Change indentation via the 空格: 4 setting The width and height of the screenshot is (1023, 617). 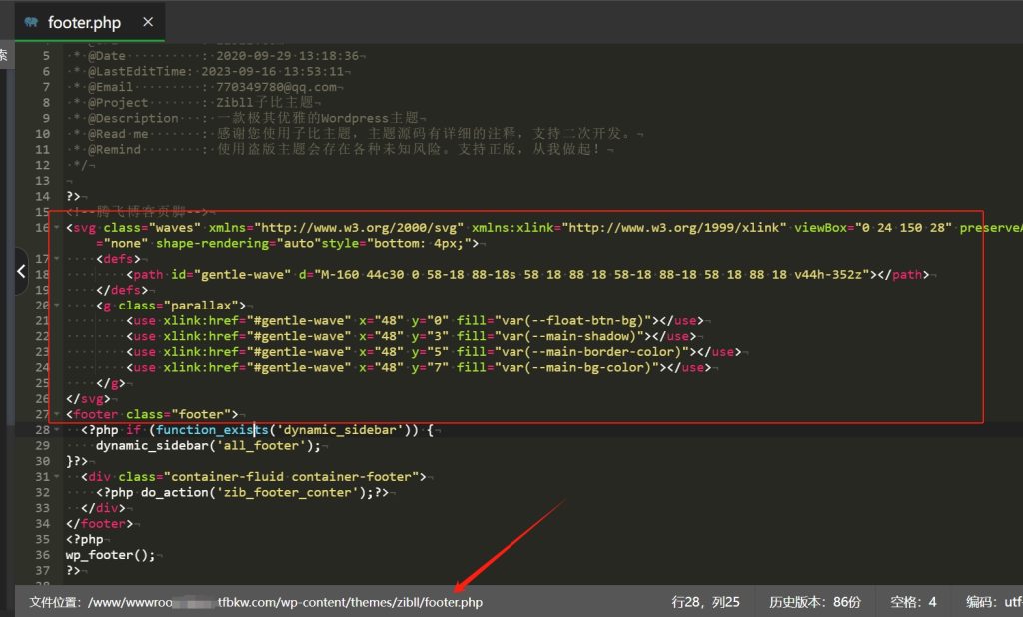913,602
